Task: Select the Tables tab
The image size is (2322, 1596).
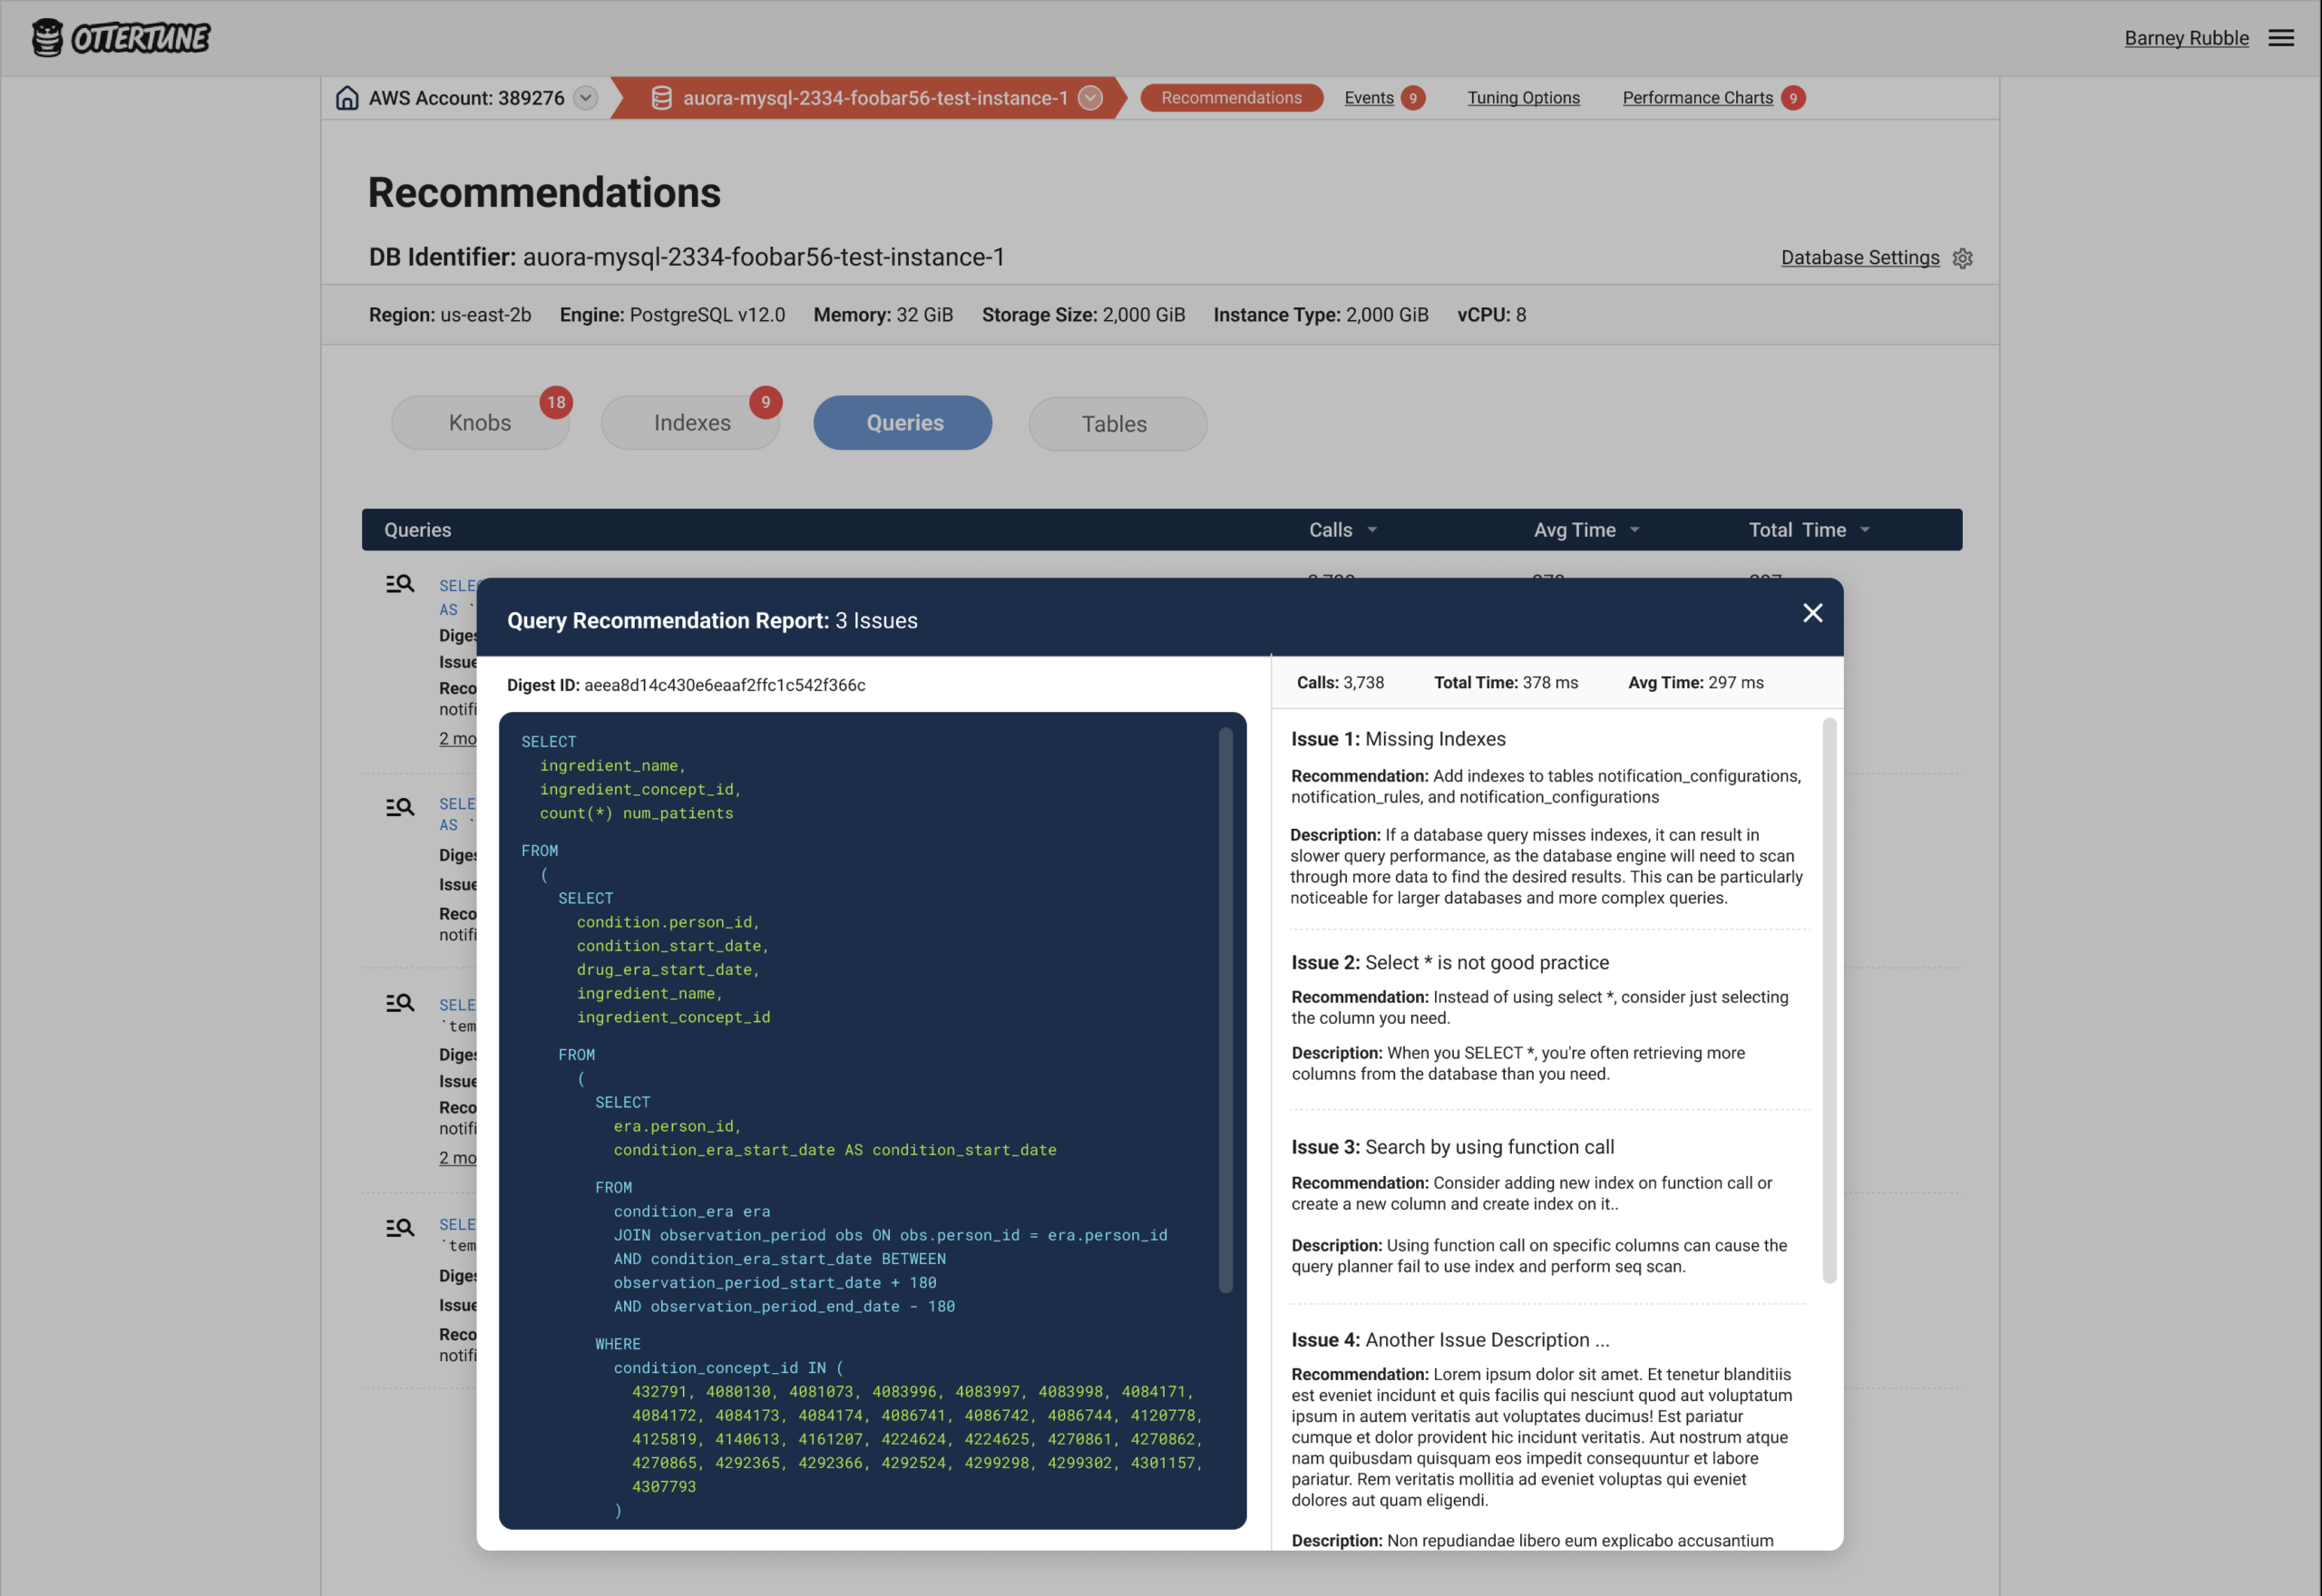Action: (1116, 424)
